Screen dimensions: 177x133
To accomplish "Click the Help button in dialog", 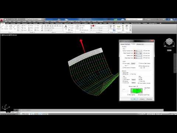I will pyautogui.click(x=149, y=99).
